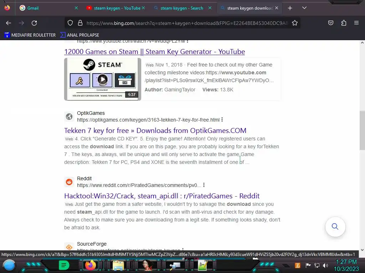This screenshot has width=365, height=273.
Task: Close the Gmail tab
Action: pyautogui.click(x=76, y=8)
